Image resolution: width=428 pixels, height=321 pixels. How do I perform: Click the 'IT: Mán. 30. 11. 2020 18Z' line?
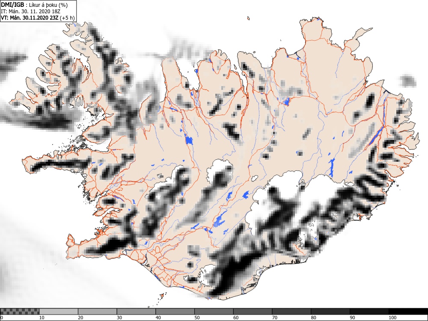coord(30,12)
